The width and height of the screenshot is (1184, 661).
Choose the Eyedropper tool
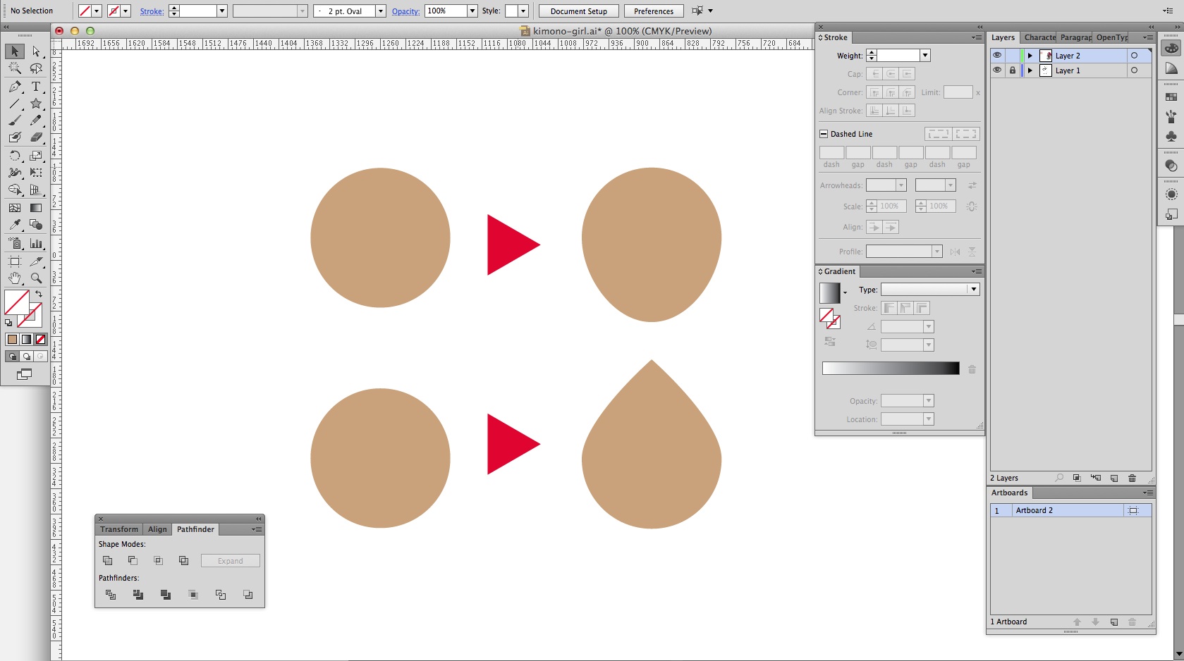[14, 225]
